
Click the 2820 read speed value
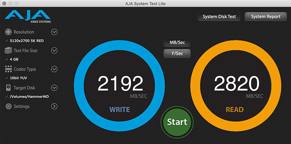coord(236,83)
